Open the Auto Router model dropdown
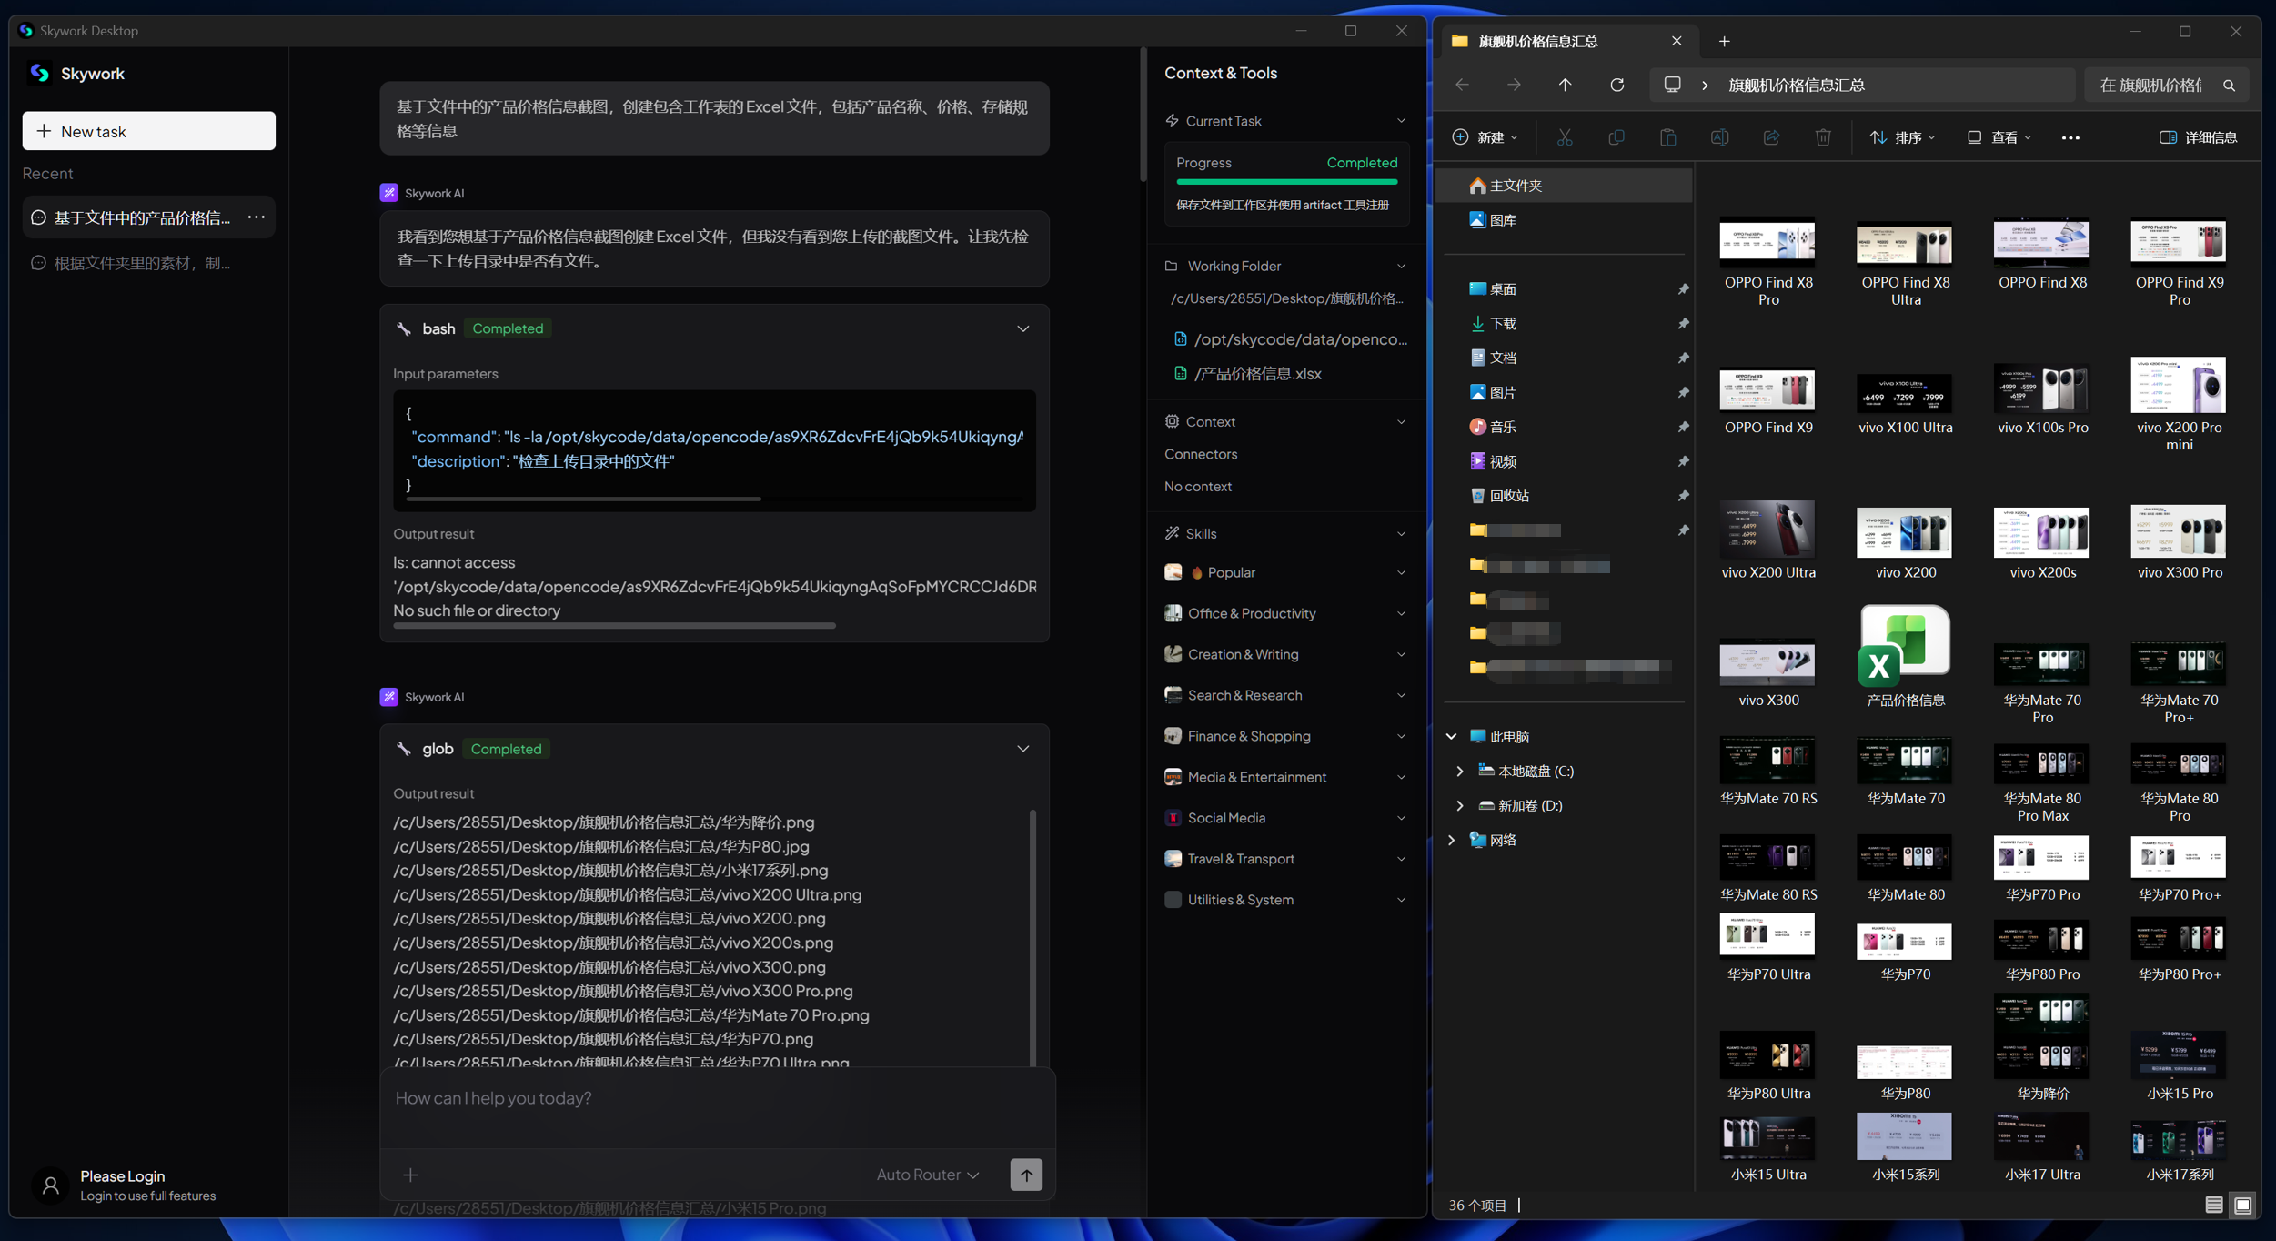Screen dimensions: 2276x1241 point(927,1175)
